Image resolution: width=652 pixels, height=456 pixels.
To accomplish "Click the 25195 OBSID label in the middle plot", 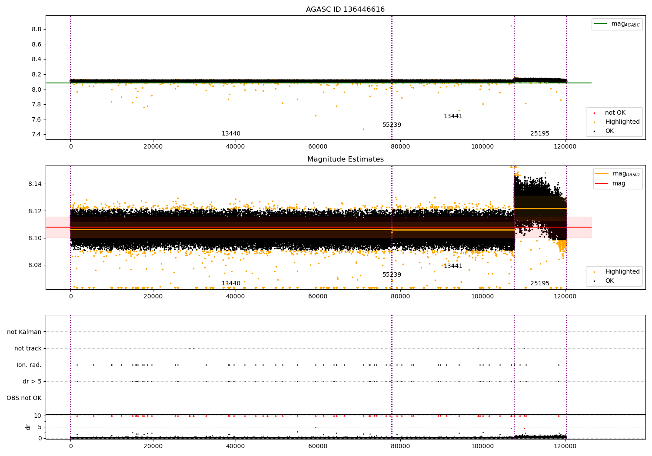I will [x=540, y=284].
